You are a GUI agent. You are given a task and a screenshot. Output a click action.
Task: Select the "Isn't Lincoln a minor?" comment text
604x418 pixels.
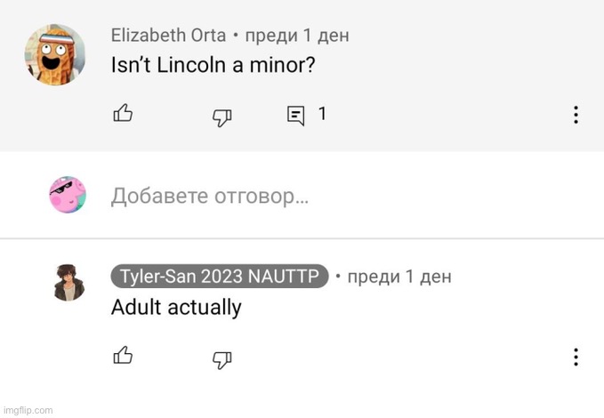click(213, 65)
